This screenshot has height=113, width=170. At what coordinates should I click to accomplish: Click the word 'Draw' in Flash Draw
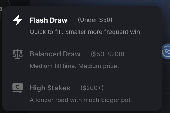(x=59, y=20)
